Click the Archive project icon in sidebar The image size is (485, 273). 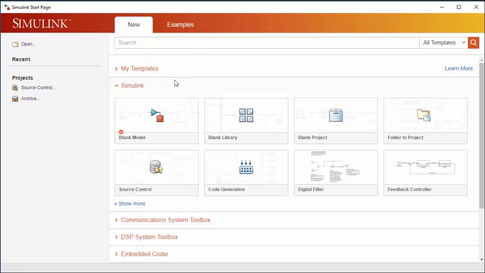15,99
